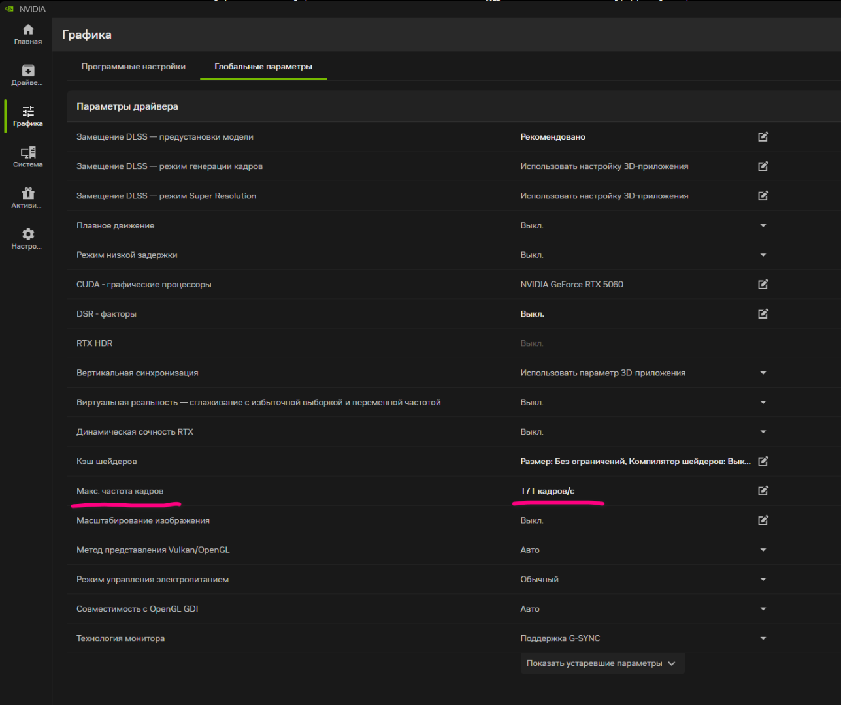Image resolution: width=841 pixels, height=705 pixels.
Task: Expand the Плавное движение dropdown arrow
Action: pos(763,226)
